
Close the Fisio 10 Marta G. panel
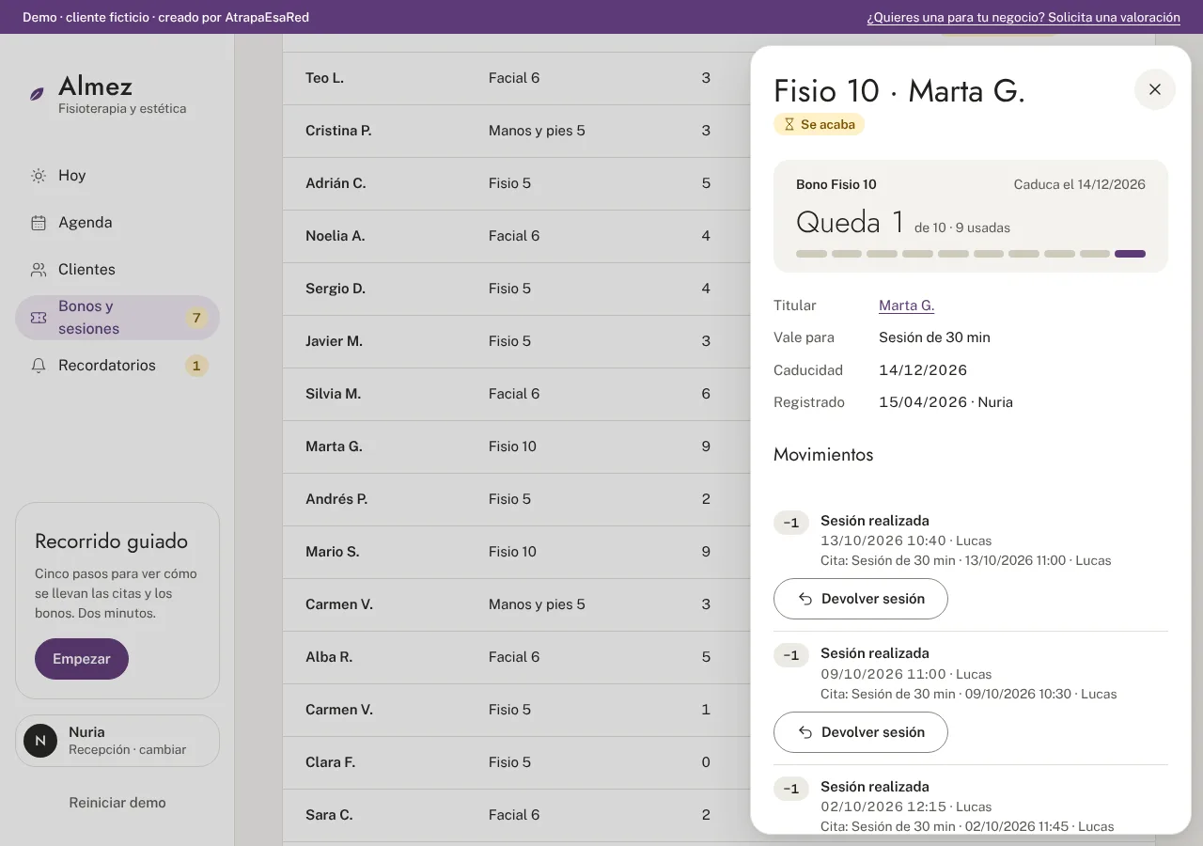(x=1155, y=89)
